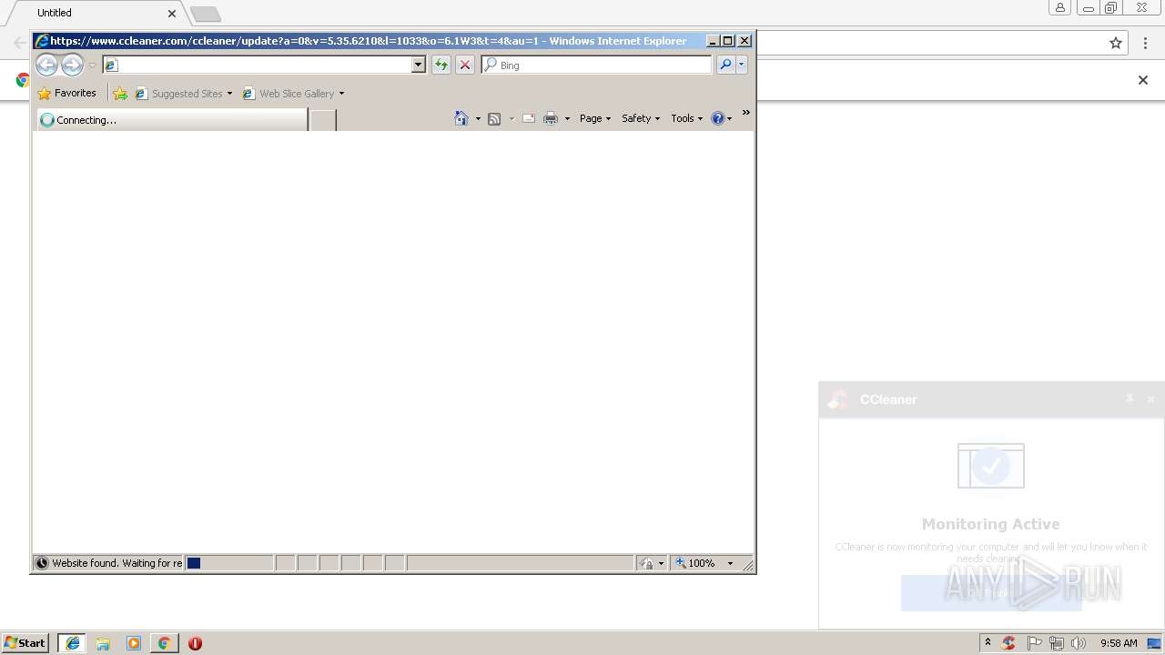Viewport: 1165px width, 655px height.
Task: Open the Tools menu
Action: [687, 118]
